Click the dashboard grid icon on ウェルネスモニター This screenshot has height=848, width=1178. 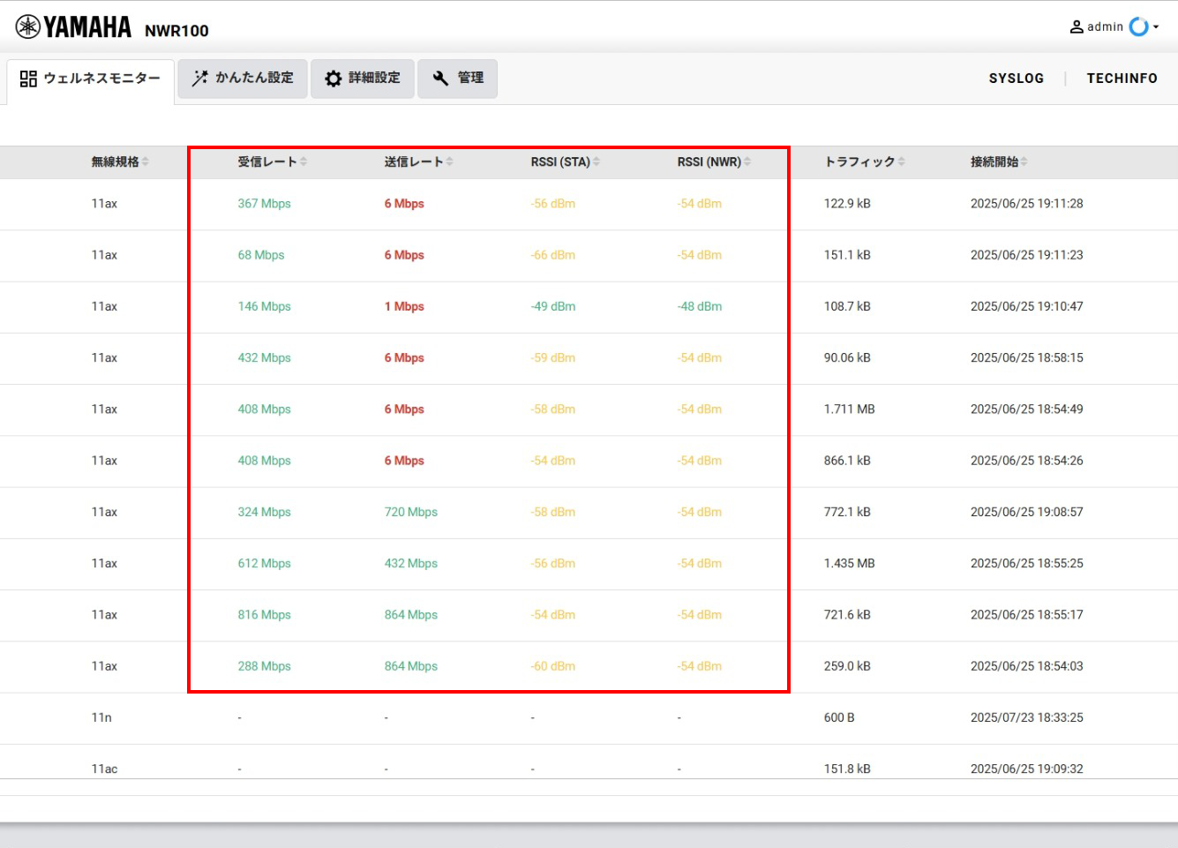pyautogui.click(x=28, y=79)
